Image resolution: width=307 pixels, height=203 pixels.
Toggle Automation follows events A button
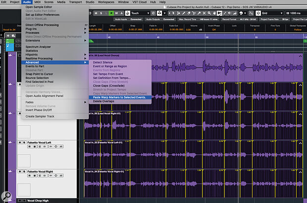click(x=122, y=13)
